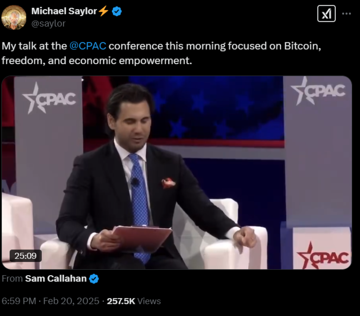Viewport: 360px width, 316px height.
Task: Play the CPAC talk video
Action: click(177, 173)
